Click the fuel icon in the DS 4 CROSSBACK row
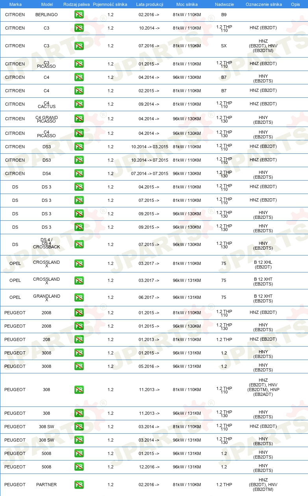The image size is (308, 496). click(x=79, y=245)
